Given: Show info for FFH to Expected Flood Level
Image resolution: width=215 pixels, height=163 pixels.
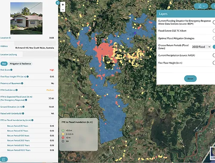Looking at the screenshot, I should coord(26,100).
